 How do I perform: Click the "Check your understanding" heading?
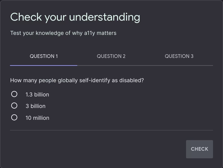click(75, 17)
